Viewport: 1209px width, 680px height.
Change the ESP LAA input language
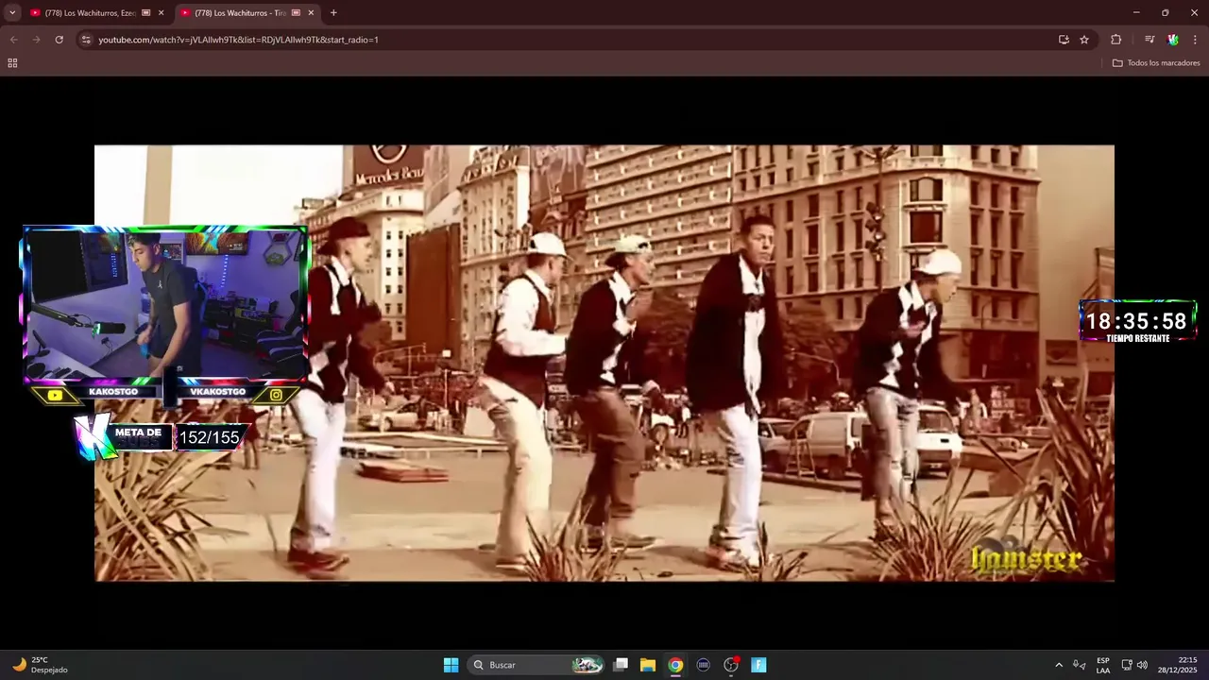1103,665
